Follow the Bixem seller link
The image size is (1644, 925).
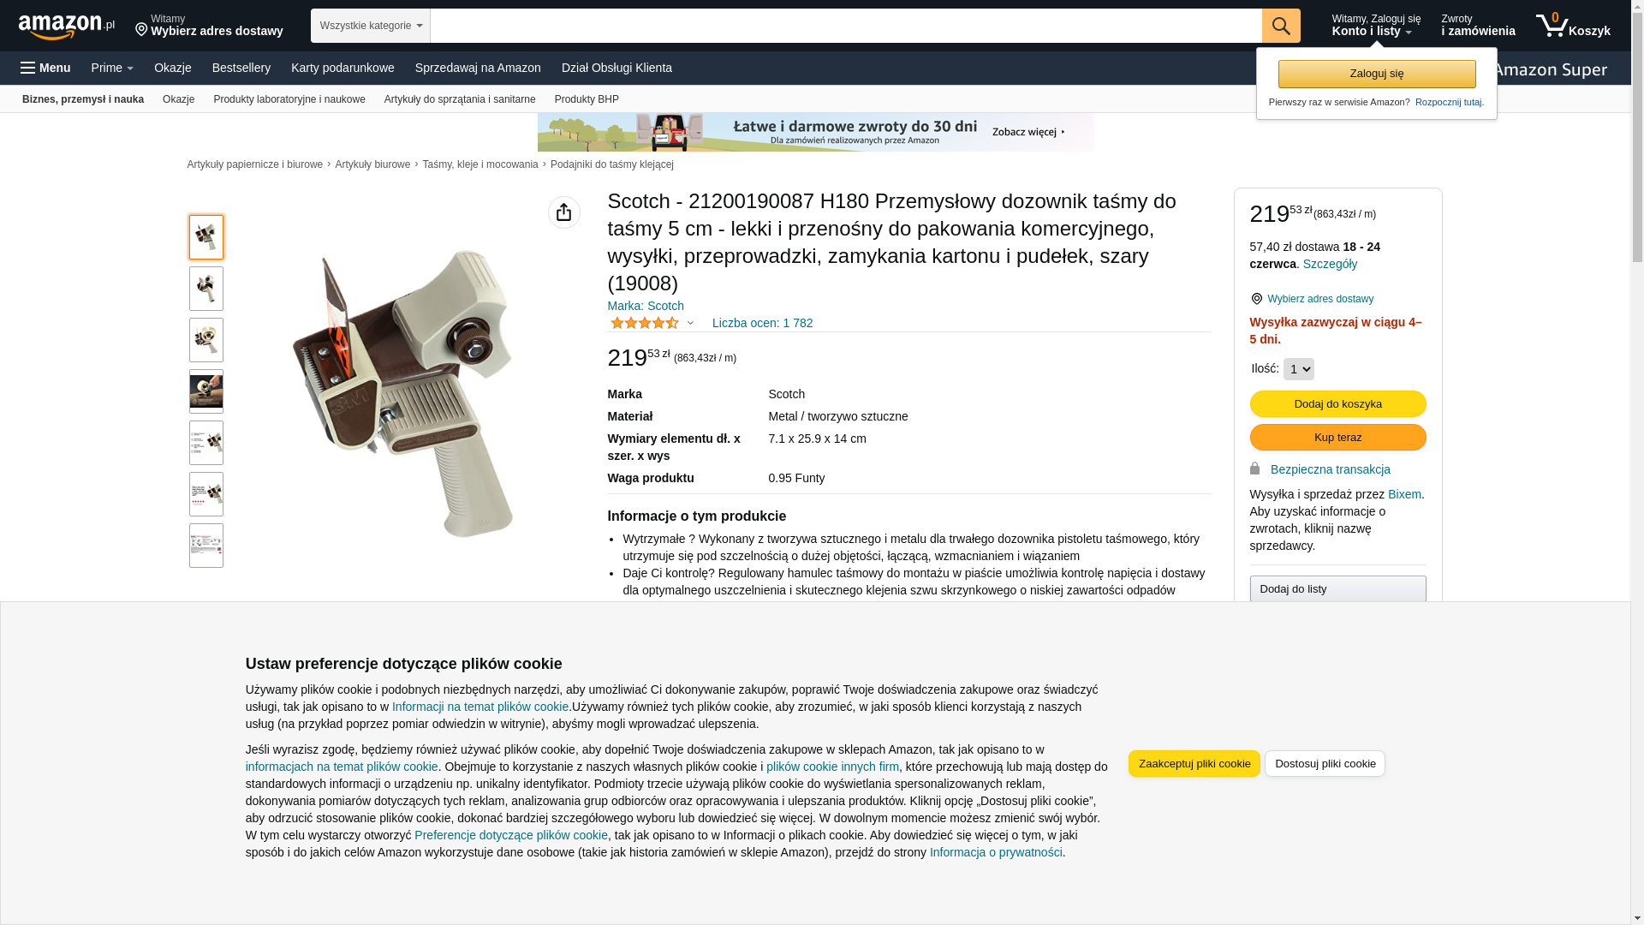1404,494
